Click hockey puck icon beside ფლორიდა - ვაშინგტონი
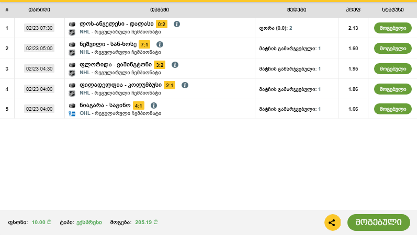Screen dimensions: 417x235 tap(72, 65)
